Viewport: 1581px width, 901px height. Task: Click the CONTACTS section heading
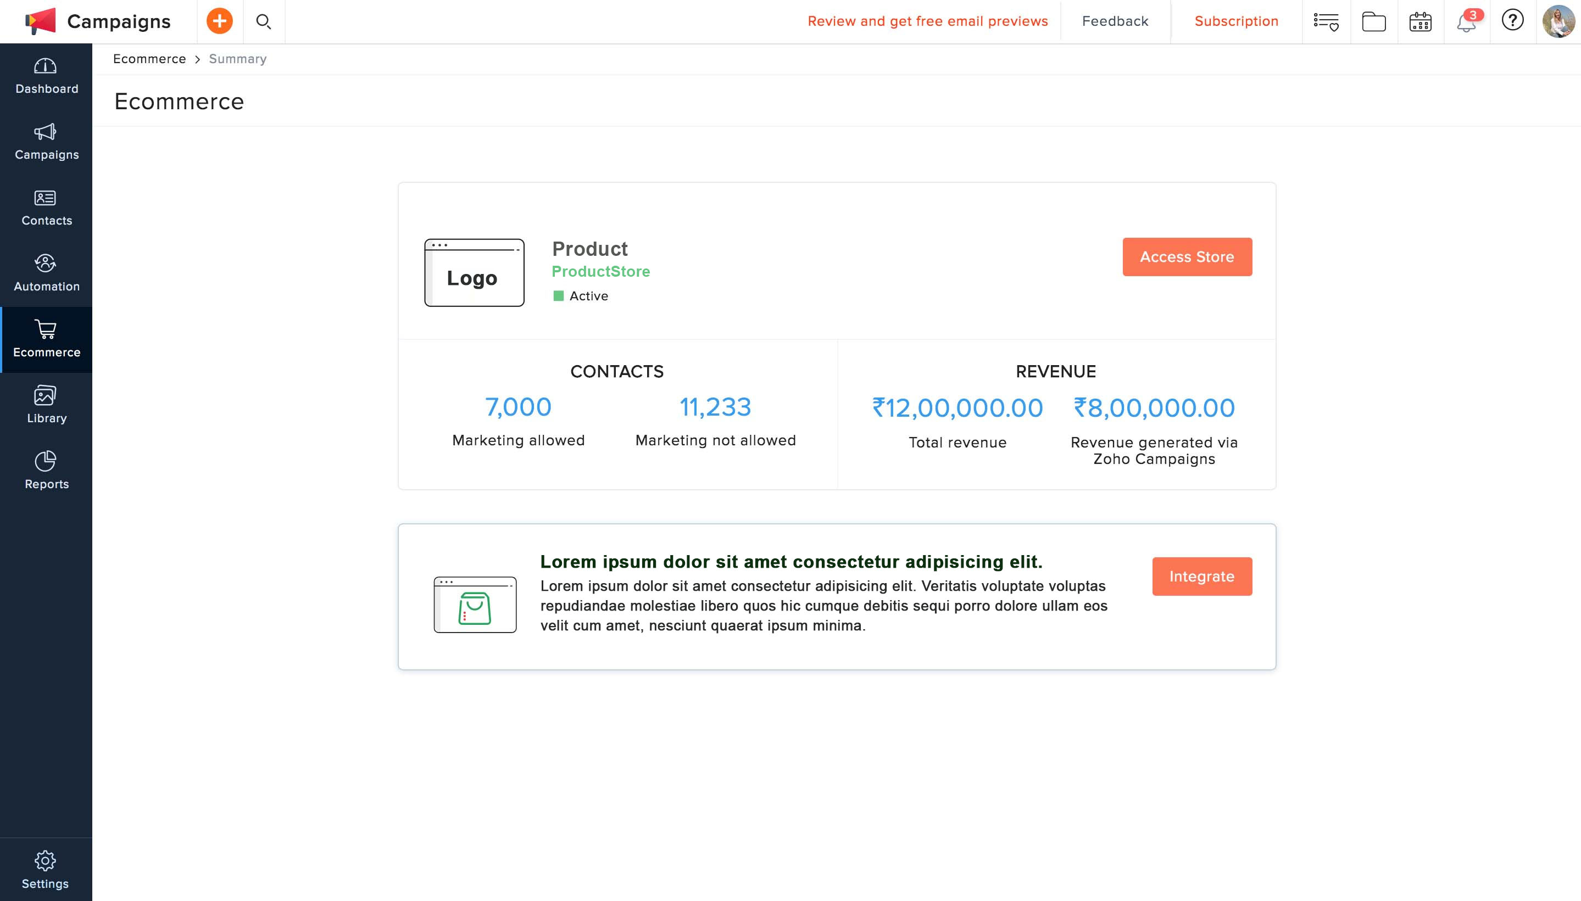616,371
